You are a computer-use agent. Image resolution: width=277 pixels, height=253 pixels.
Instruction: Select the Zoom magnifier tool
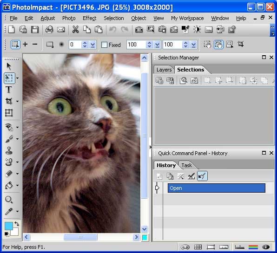click(9, 200)
